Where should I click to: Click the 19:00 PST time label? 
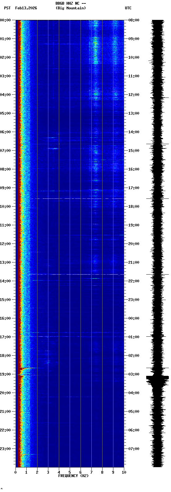coord(6,374)
